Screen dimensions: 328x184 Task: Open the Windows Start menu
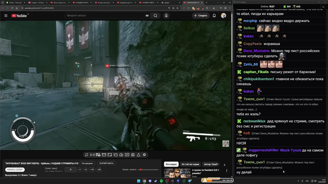click(139, 181)
